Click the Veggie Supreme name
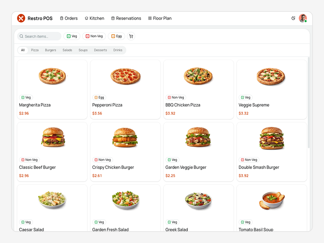 pos(254,105)
